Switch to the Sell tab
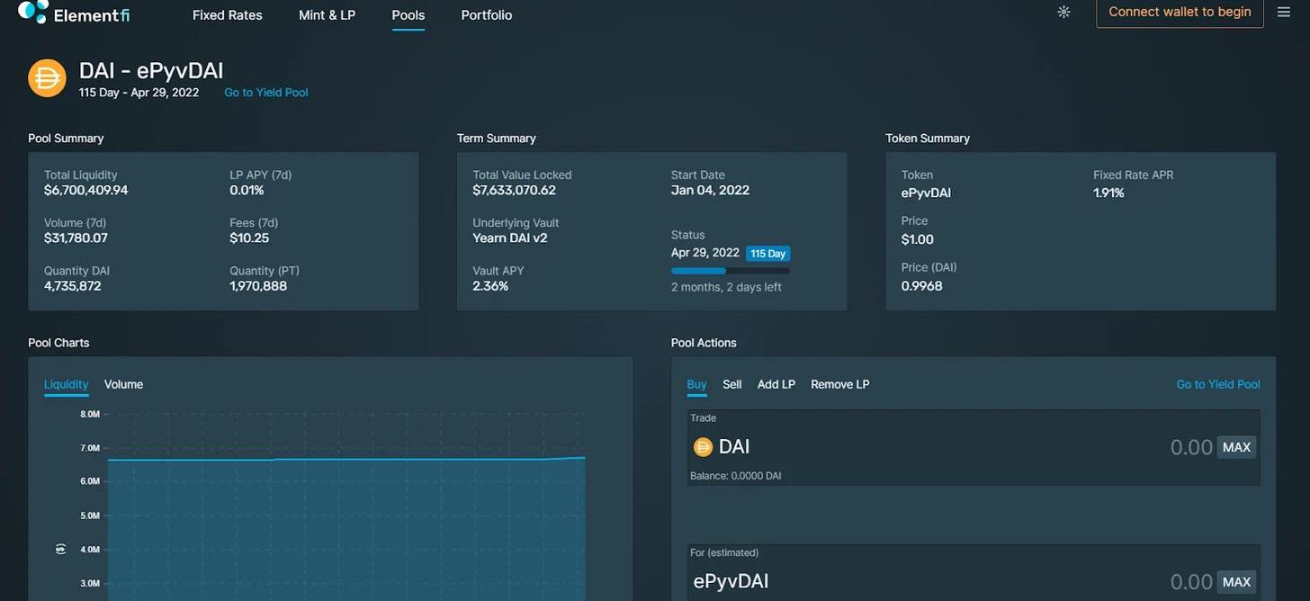The height and width of the screenshot is (601, 1310). pos(732,384)
